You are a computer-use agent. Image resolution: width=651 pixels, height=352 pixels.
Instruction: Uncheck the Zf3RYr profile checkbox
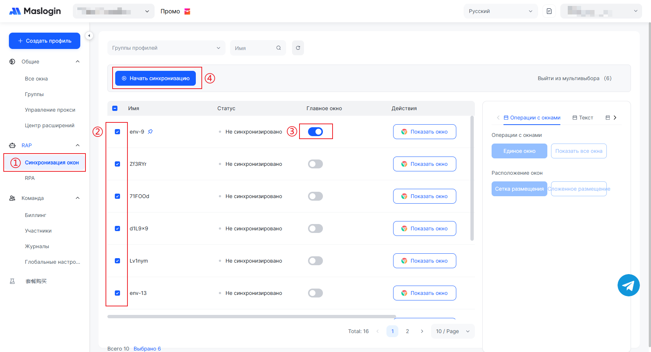(117, 164)
